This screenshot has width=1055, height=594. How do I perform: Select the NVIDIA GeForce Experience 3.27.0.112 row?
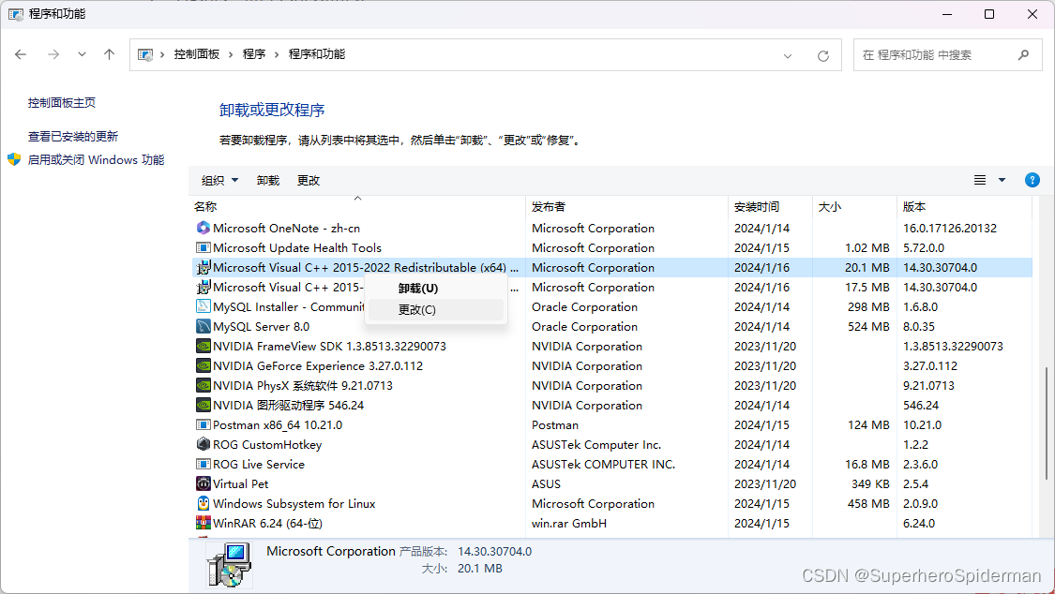click(611, 365)
